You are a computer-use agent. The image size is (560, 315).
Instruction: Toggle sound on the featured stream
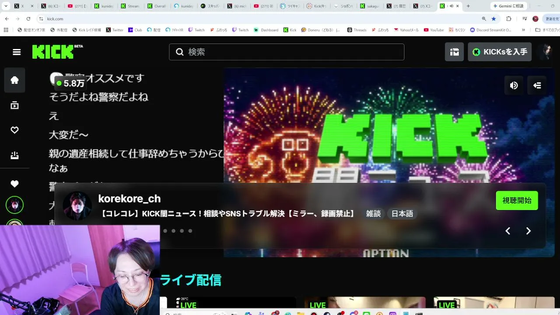pyautogui.click(x=514, y=86)
